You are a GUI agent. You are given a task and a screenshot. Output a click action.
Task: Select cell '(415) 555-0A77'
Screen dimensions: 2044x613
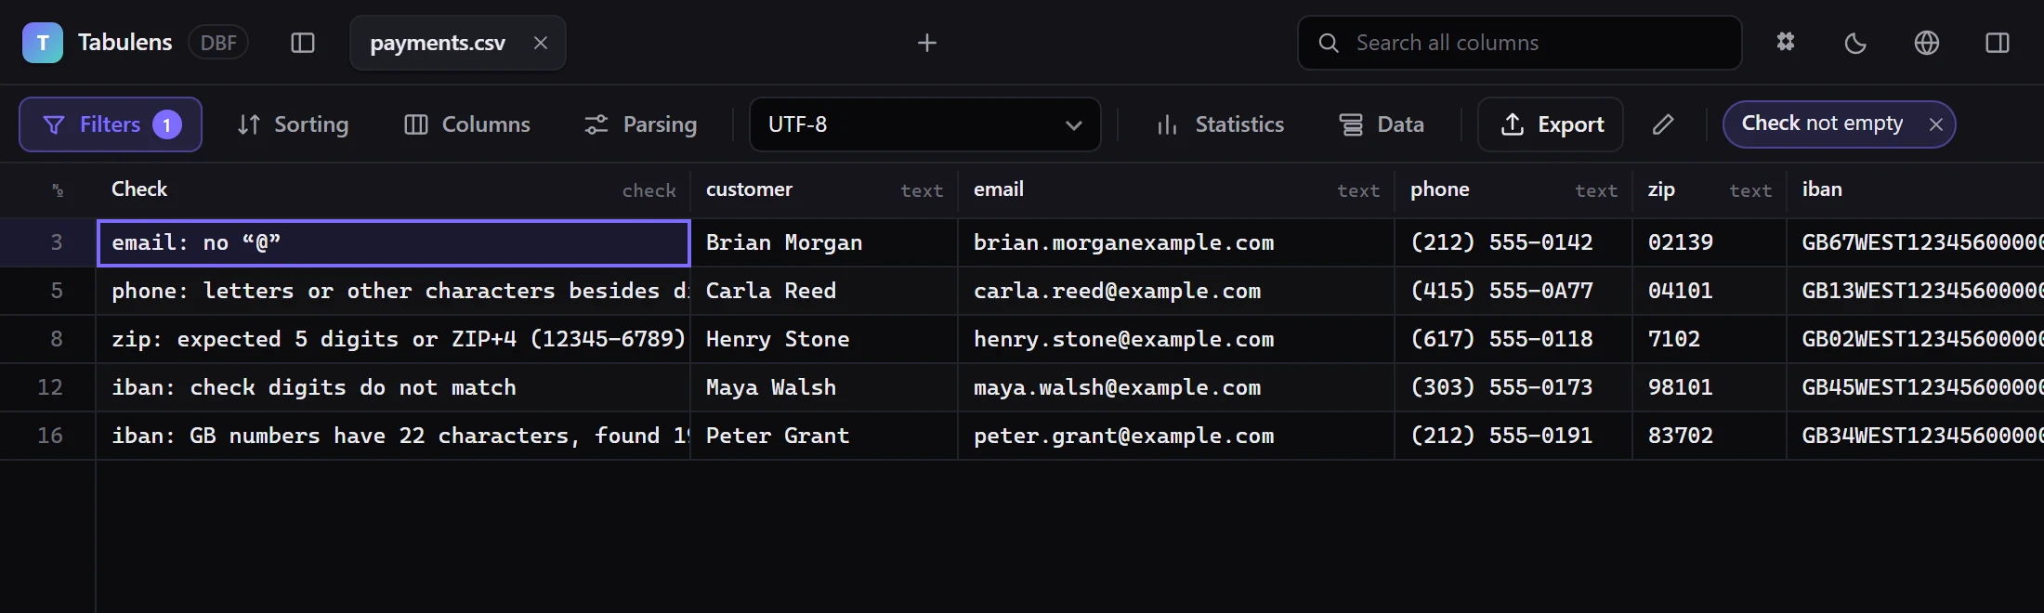click(x=1513, y=292)
